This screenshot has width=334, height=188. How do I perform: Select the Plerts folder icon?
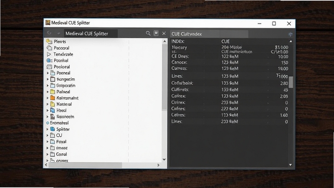click(x=49, y=41)
